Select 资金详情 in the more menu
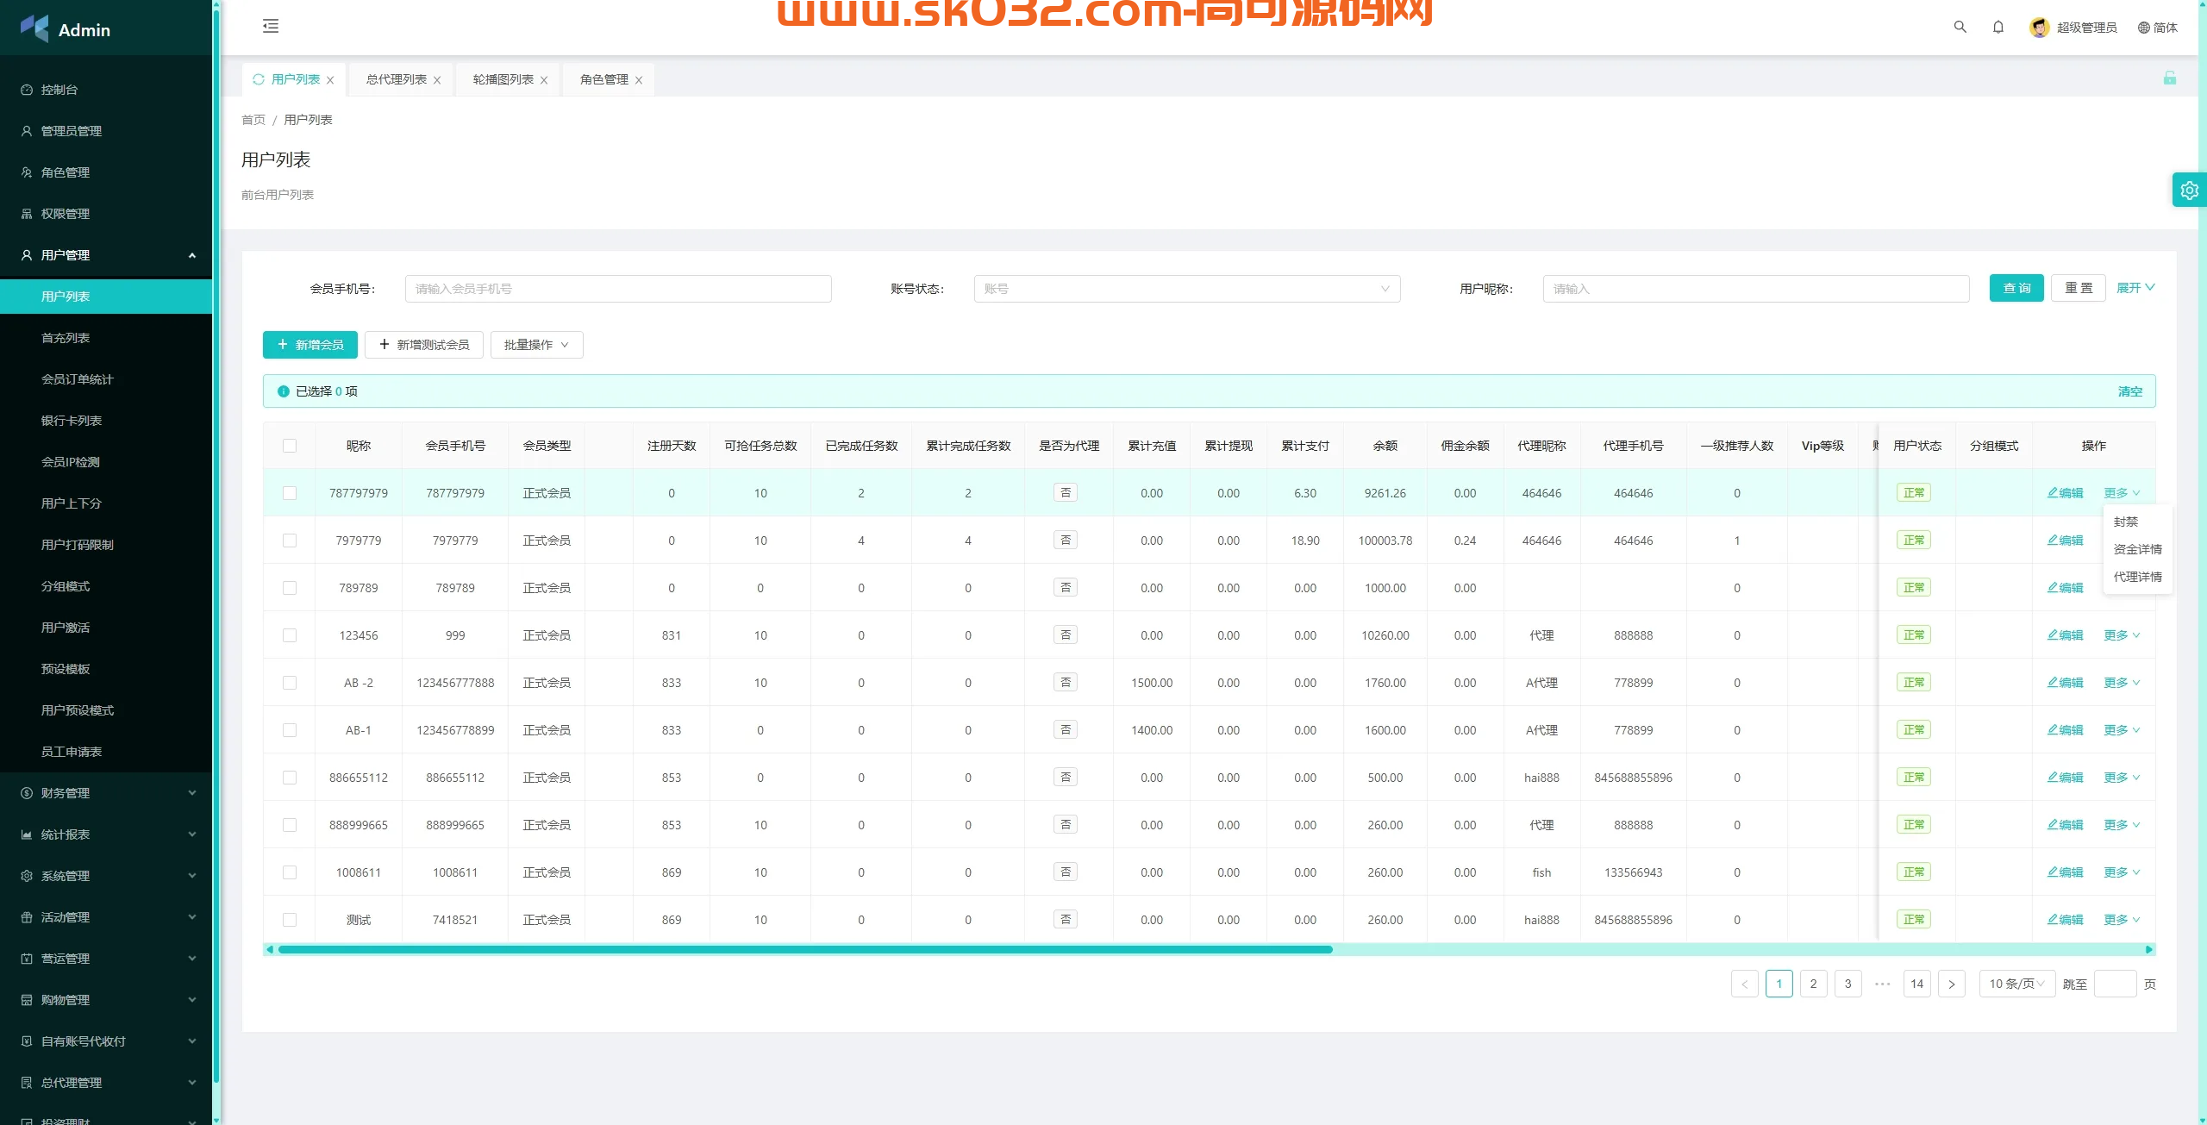 2137,549
